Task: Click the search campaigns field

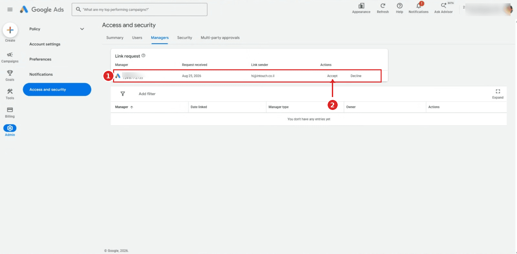Action: click(x=140, y=10)
